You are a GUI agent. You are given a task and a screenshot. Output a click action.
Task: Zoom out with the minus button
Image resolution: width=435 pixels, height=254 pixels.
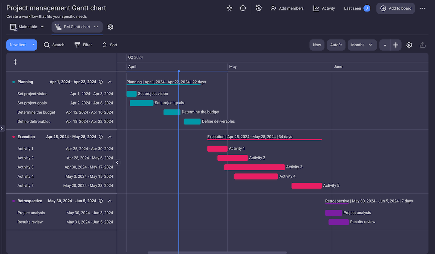point(385,45)
